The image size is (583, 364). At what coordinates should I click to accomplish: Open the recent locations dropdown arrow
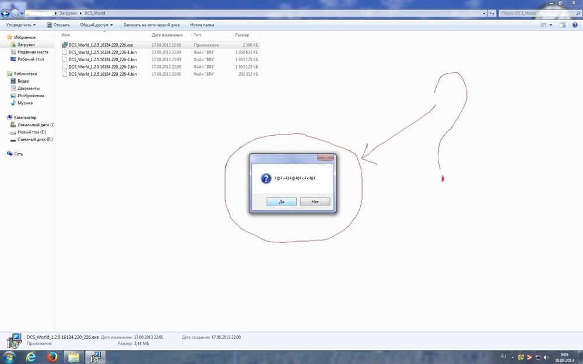coord(22,13)
